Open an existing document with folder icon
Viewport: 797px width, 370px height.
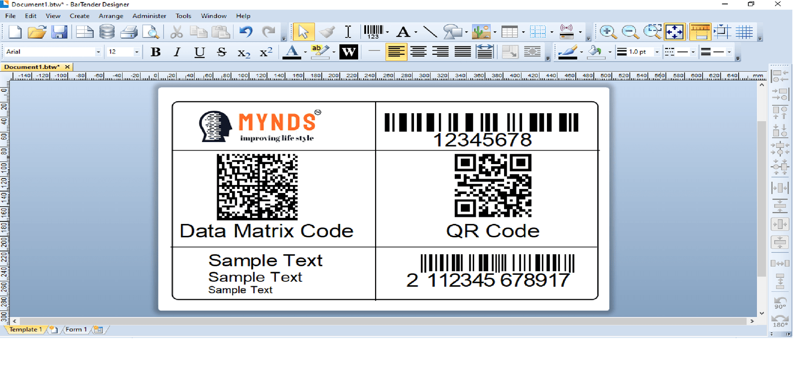tap(37, 32)
